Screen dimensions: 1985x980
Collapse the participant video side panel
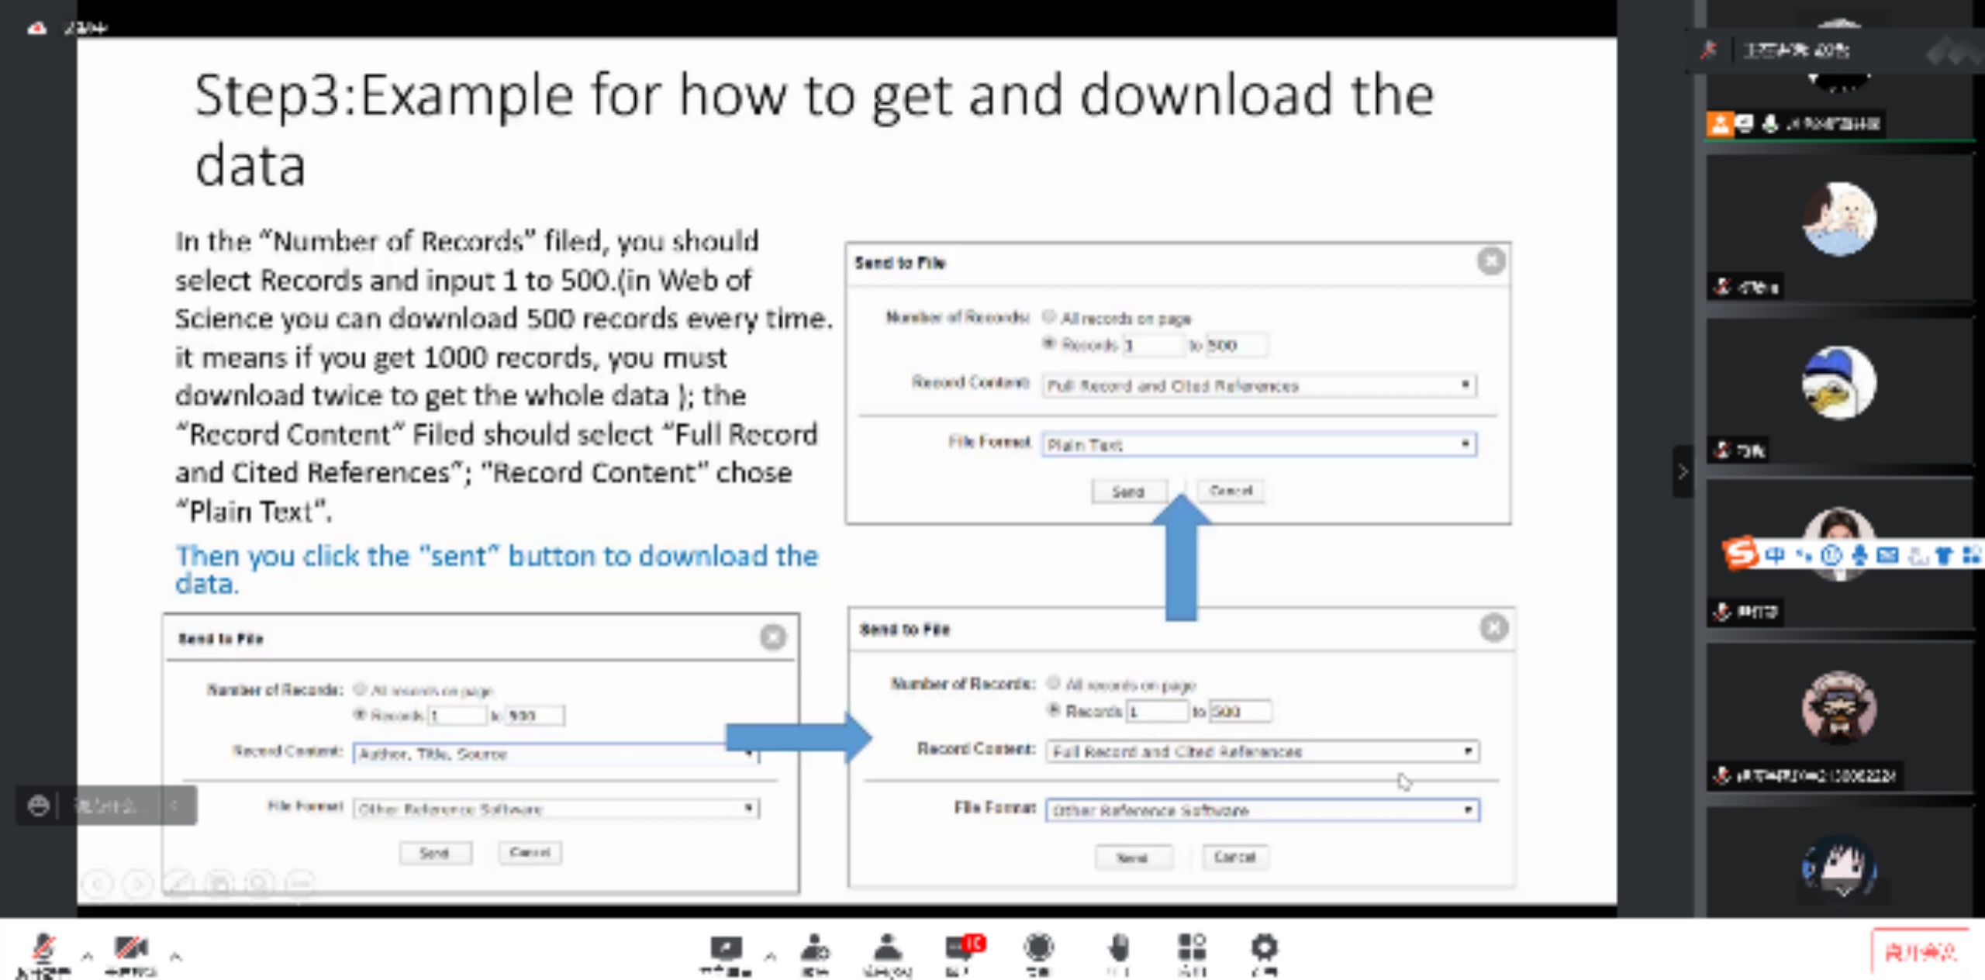point(1682,471)
